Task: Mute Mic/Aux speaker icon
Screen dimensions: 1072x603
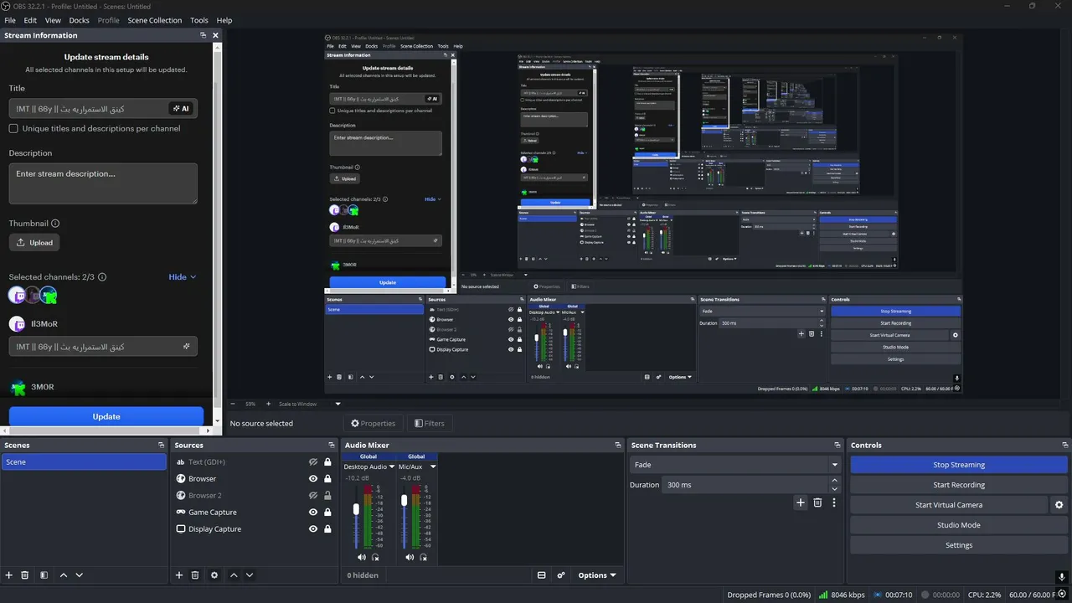Action: [410, 557]
